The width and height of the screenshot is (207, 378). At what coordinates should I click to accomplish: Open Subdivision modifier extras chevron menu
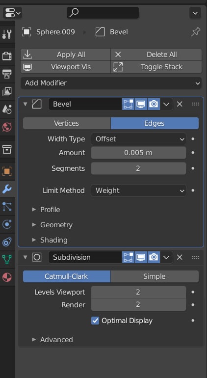pyautogui.click(x=166, y=257)
